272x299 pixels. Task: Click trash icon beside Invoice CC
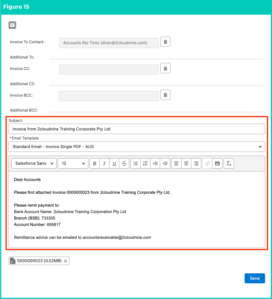click(165, 68)
